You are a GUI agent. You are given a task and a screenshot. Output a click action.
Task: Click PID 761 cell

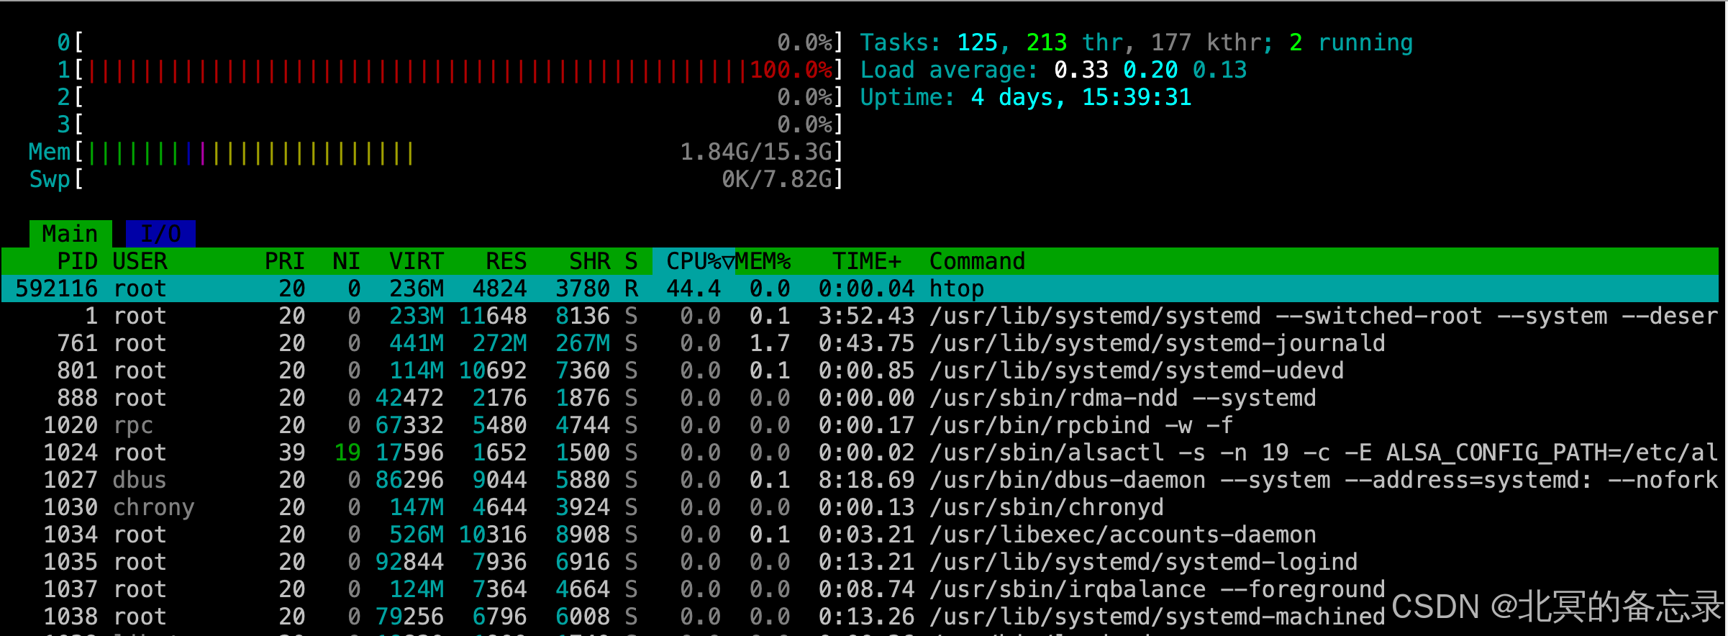tap(77, 343)
